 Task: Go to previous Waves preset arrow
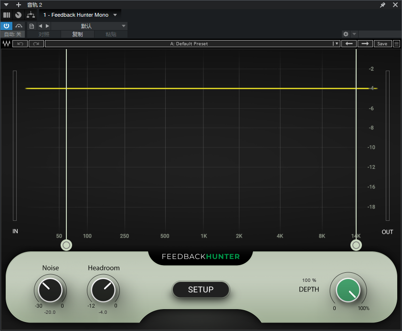349,43
